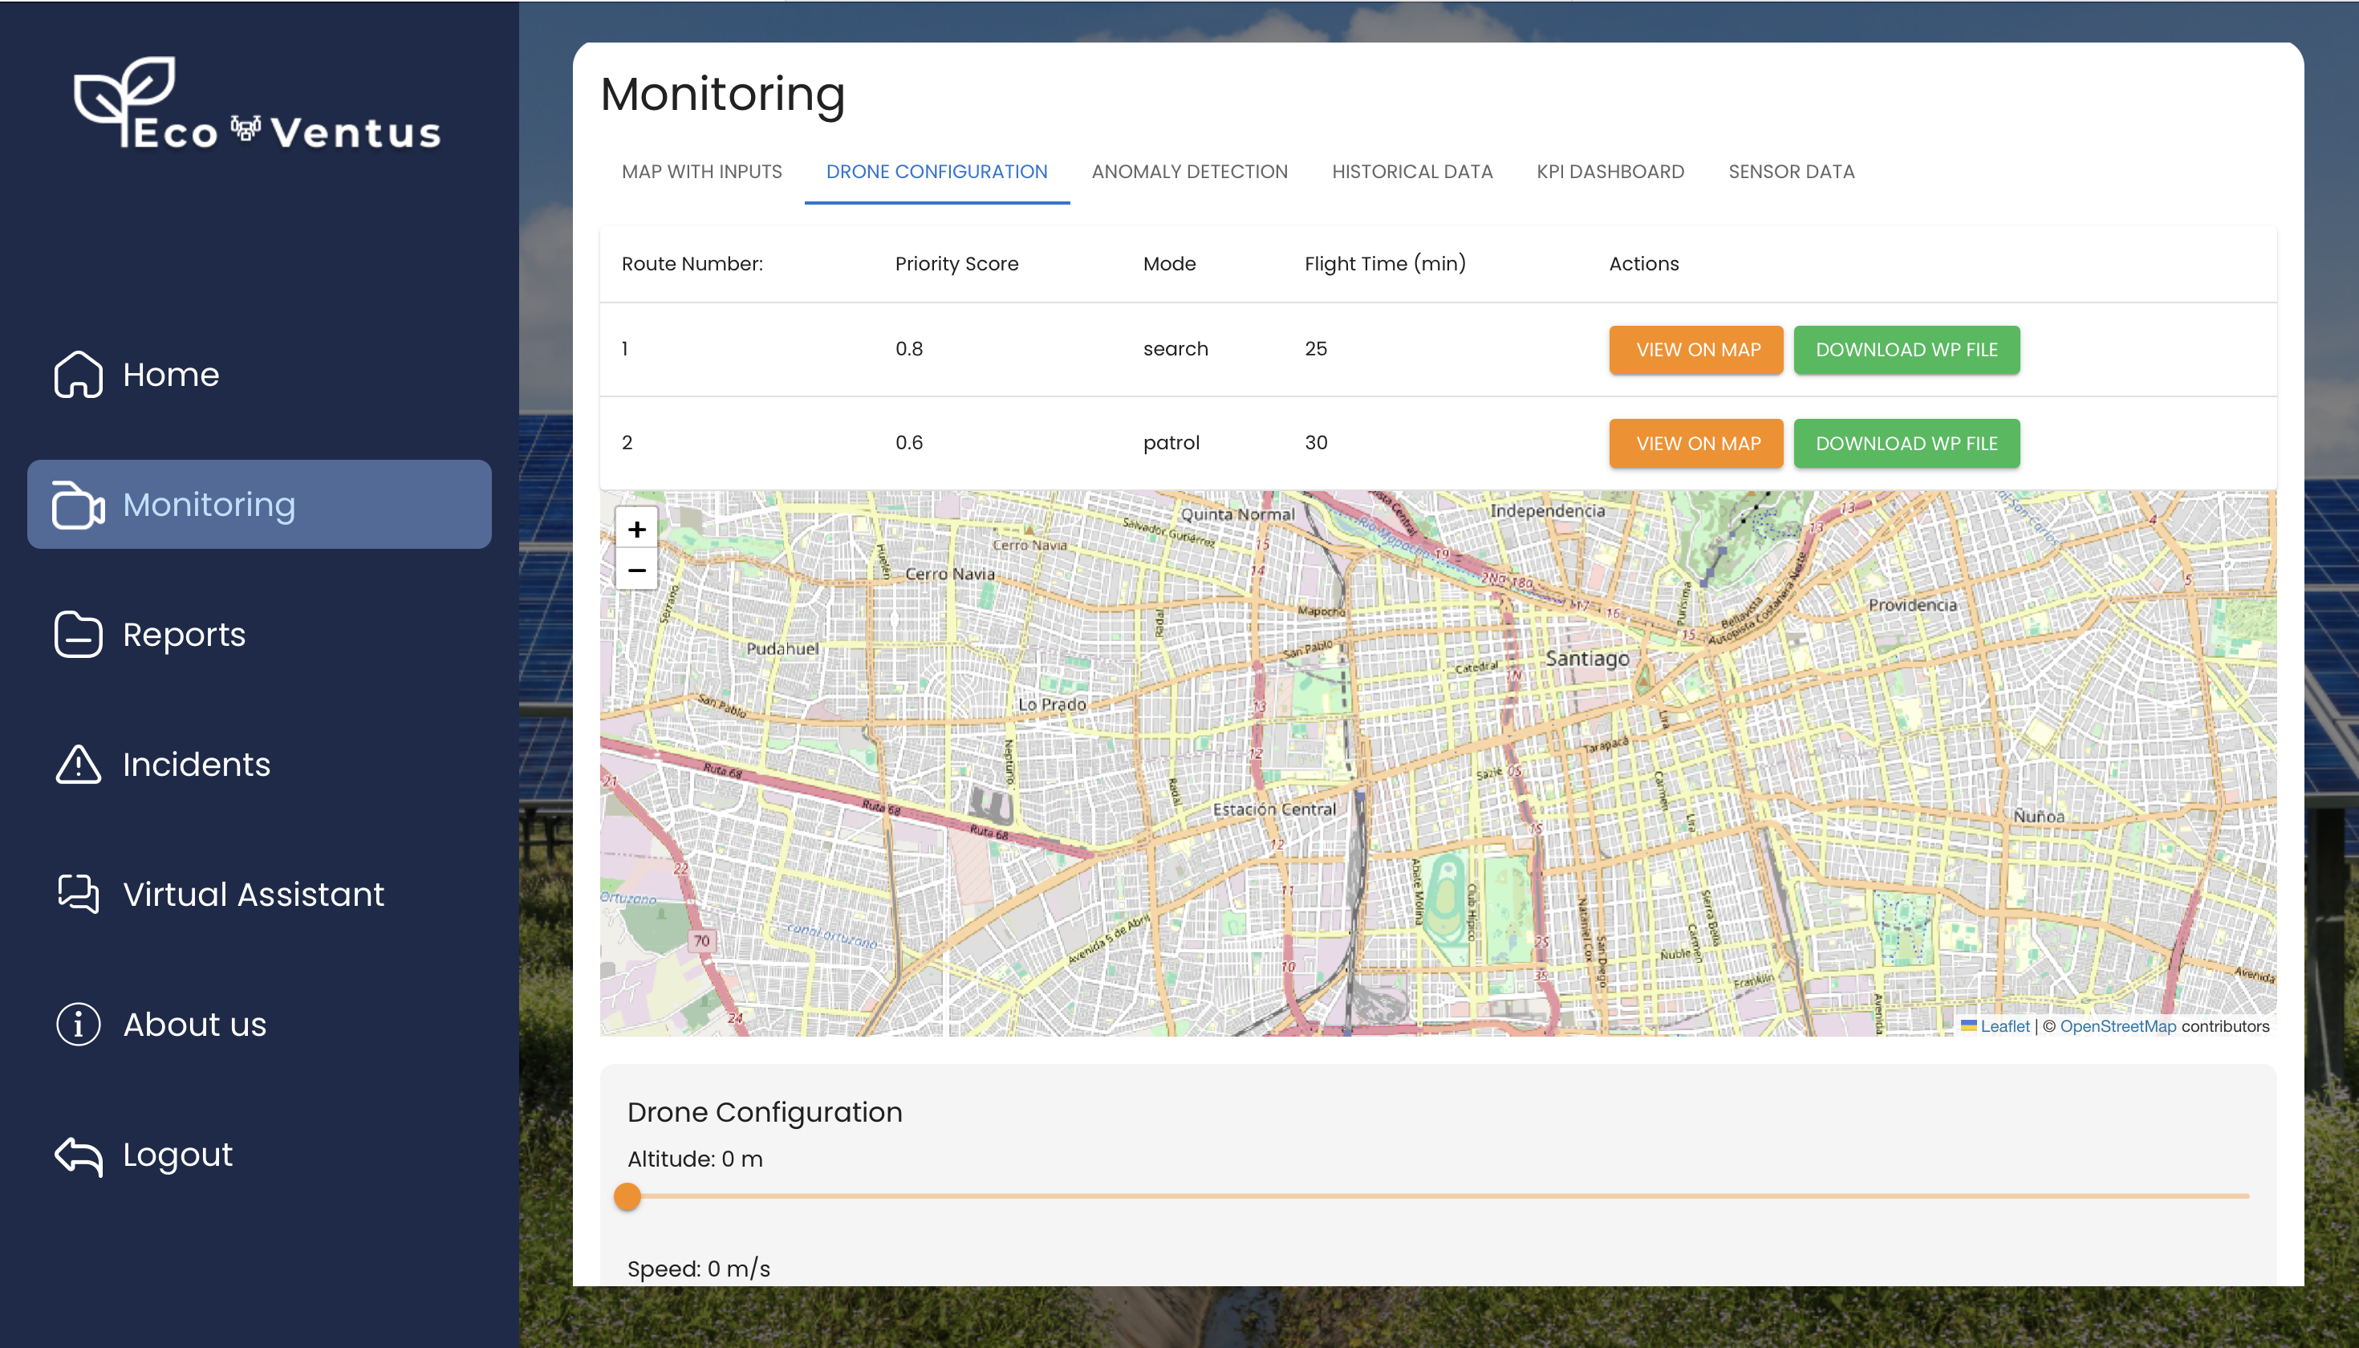Viewport: 2359px width, 1348px height.
Task: Select the Monitoring sidebar icon
Action: (78, 504)
